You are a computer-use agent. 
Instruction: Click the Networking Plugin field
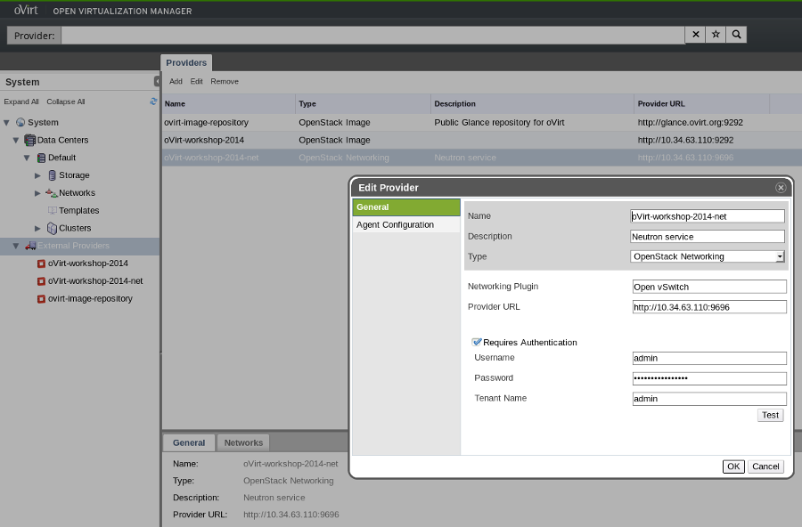click(709, 287)
